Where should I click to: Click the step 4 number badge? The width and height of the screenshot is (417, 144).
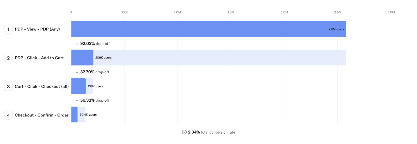coord(8,115)
